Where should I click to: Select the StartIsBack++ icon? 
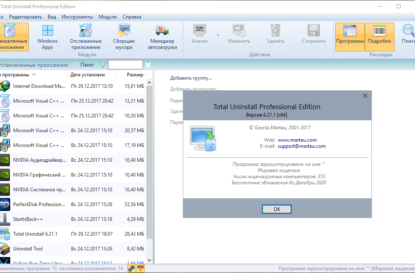coord(5,219)
